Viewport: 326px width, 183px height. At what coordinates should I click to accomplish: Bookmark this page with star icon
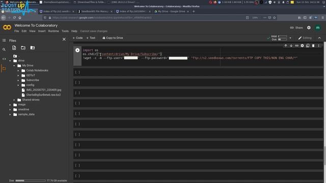click(x=275, y=18)
